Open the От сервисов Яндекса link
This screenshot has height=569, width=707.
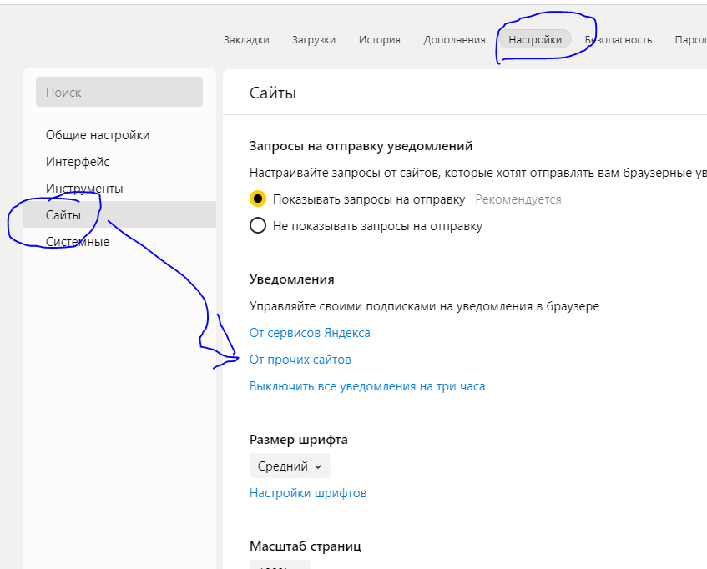310,333
